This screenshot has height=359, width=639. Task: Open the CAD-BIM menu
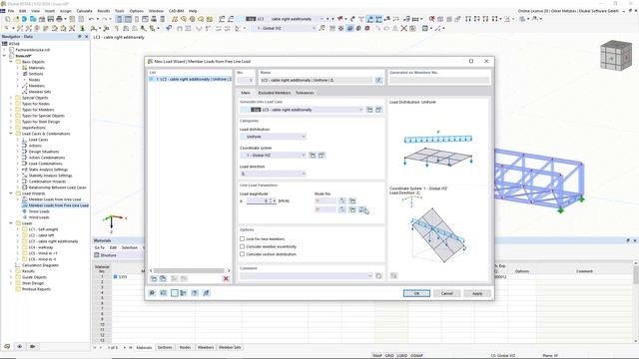click(176, 11)
